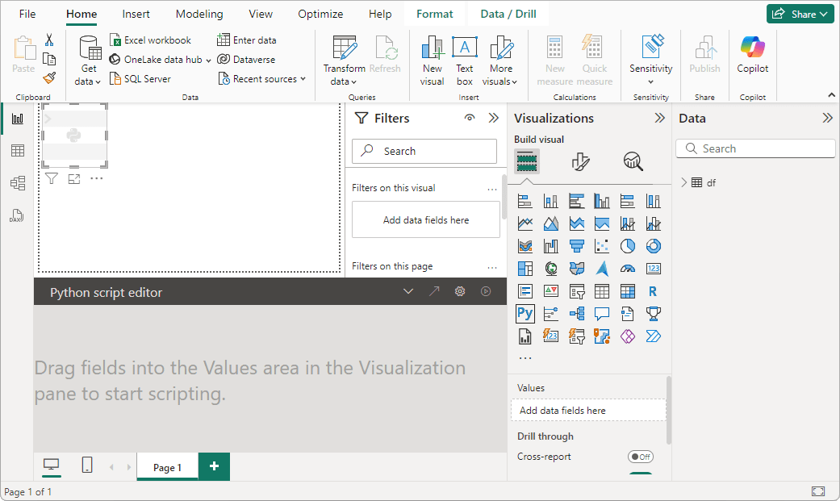
Task: Select the R script visual icon
Action: (653, 290)
